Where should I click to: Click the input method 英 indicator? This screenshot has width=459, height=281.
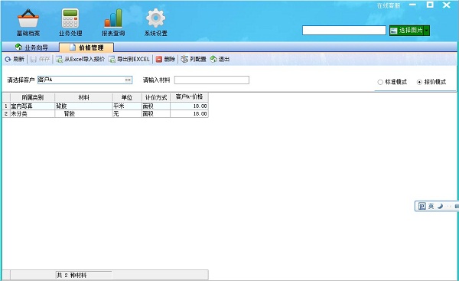pyautogui.click(x=431, y=206)
